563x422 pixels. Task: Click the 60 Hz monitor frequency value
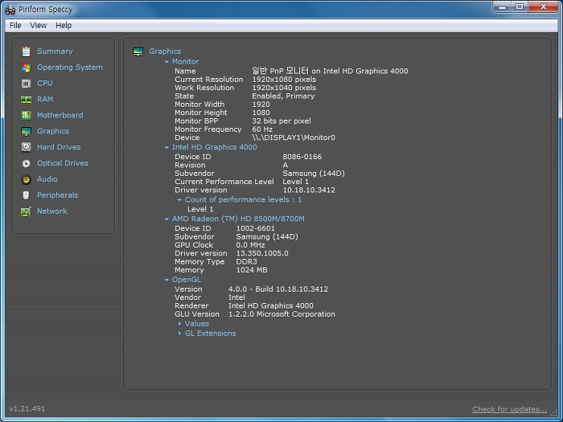click(262, 129)
